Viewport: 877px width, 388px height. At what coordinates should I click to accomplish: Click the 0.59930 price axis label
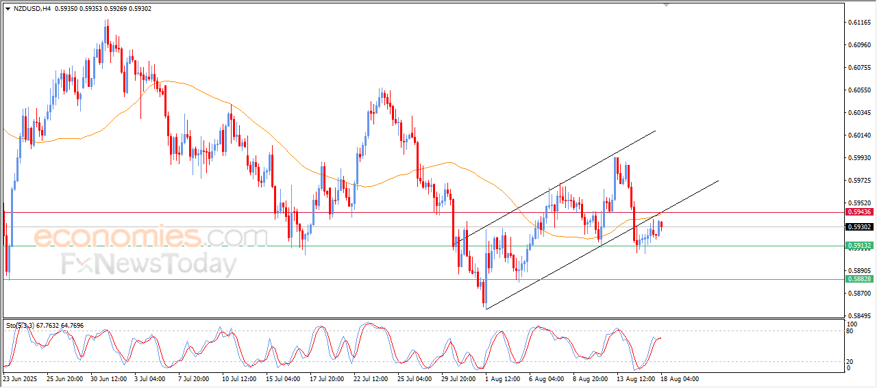[x=859, y=158]
